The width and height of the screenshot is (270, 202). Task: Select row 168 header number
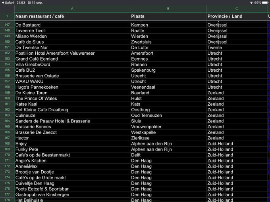point(7,144)
